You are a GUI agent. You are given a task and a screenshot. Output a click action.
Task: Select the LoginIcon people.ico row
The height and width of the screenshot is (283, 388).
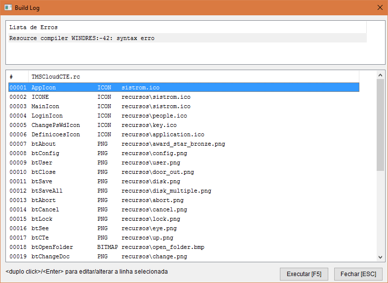point(184,116)
